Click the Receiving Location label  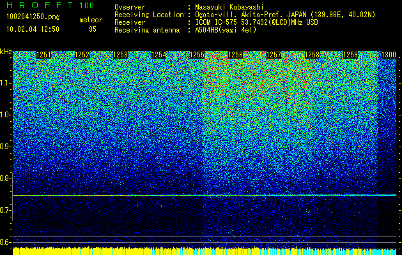(149, 15)
